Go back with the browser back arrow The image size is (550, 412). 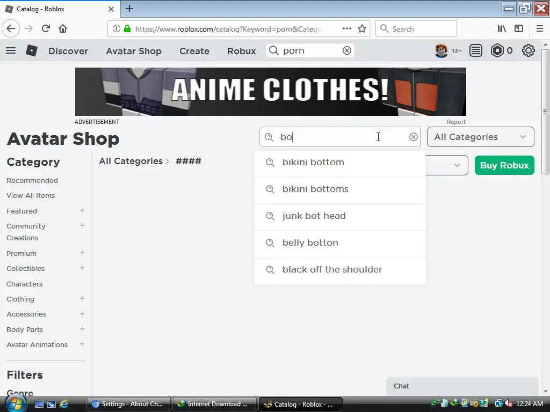point(11,29)
